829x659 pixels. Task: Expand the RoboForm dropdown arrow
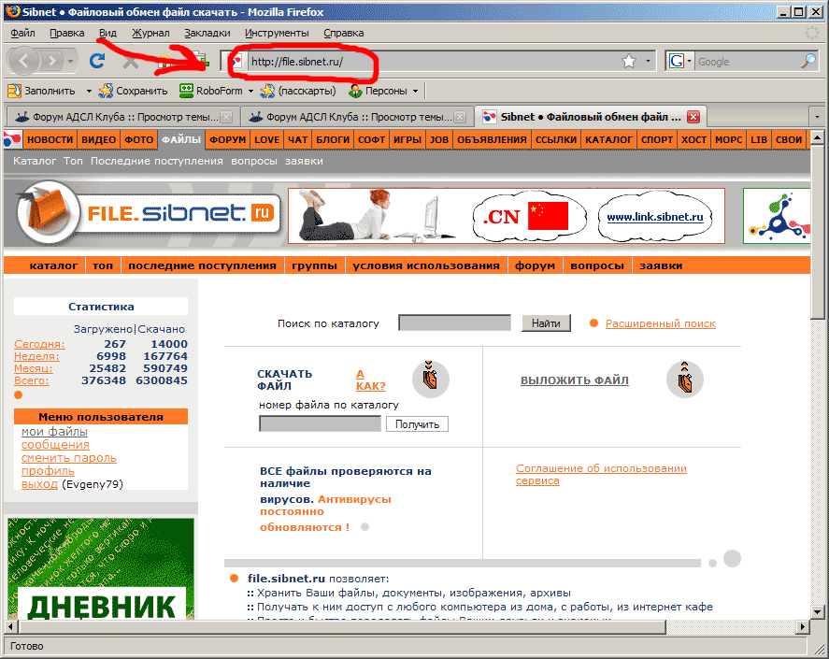pyautogui.click(x=250, y=91)
